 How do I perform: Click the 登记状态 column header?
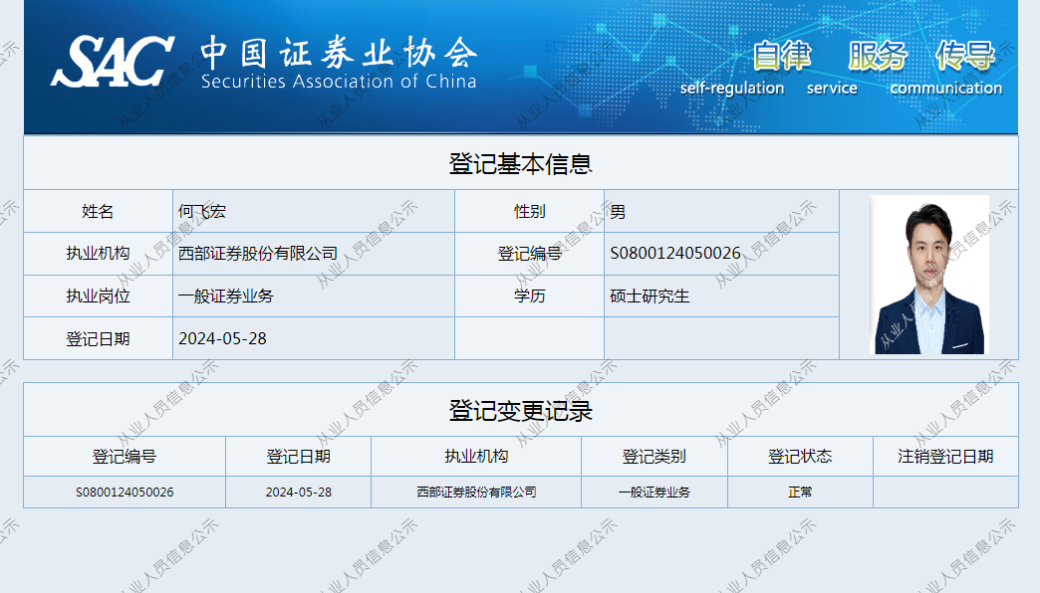[x=800, y=457]
